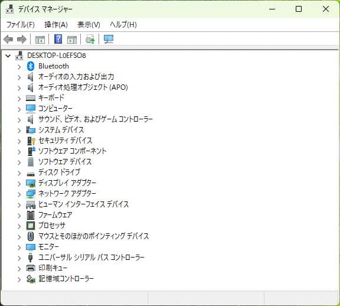
Task: Click the key icon beside セキュリティ デバイス
Action: (31, 141)
